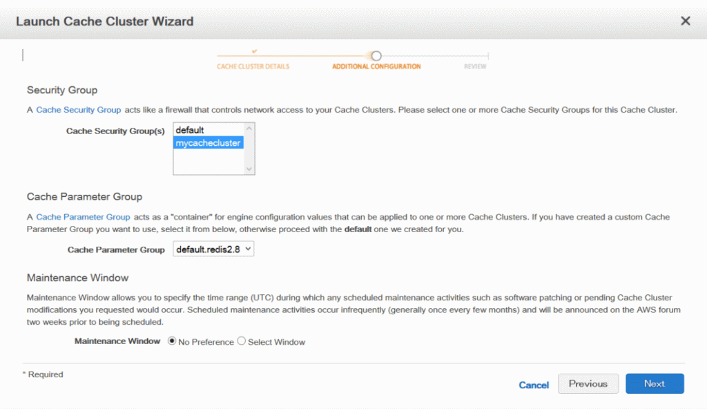Image resolution: width=707 pixels, height=409 pixels.
Task: Cancel the wizard
Action: pyautogui.click(x=534, y=385)
